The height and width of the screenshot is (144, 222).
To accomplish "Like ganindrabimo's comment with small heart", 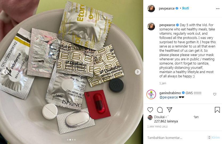I will coord(215,94).
